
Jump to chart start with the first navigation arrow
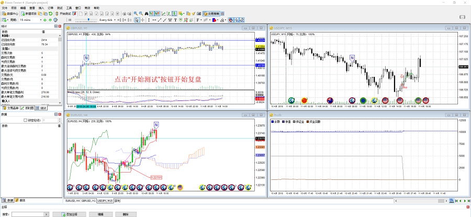coord(456,200)
